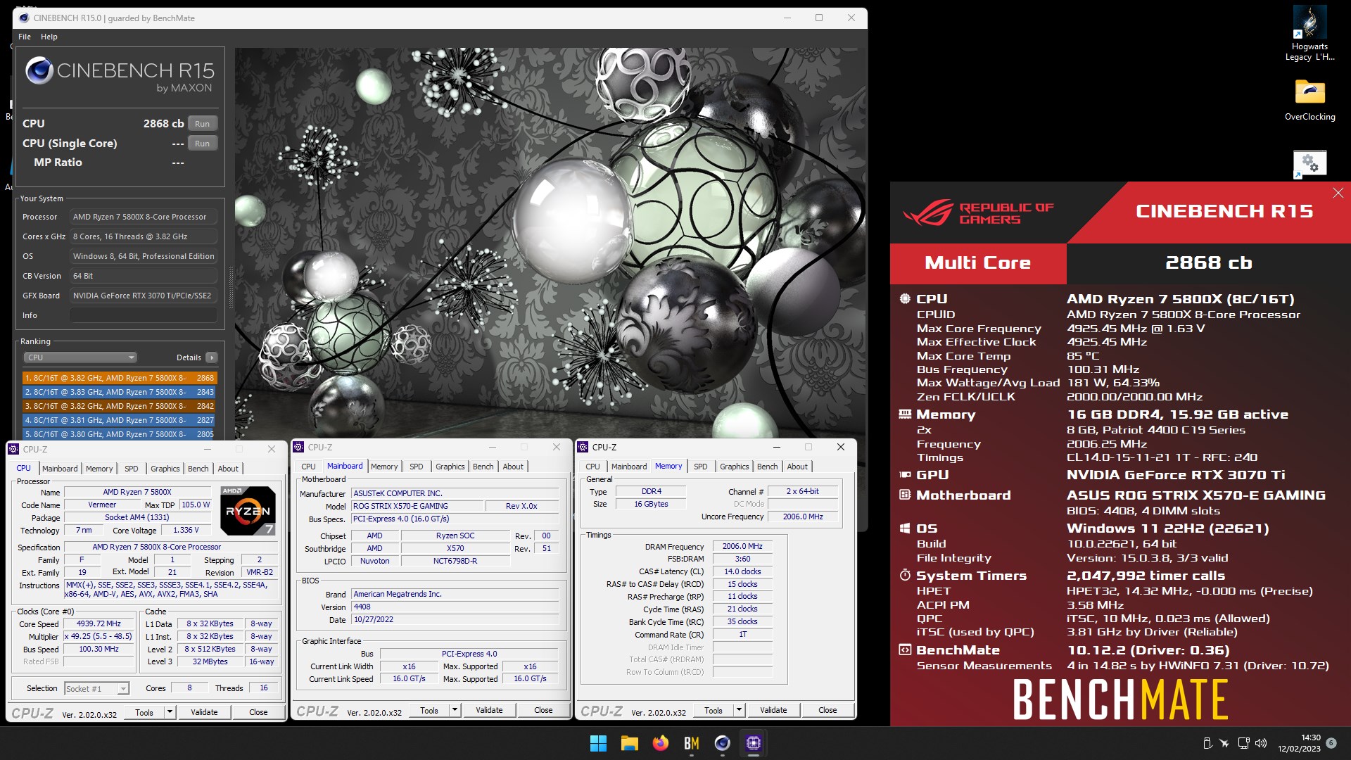The width and height of the screenshot is (1351, 760).
Task: Switch to Cinebench taskbar icon
Action: pyautogui.click(x=722, y=743)
